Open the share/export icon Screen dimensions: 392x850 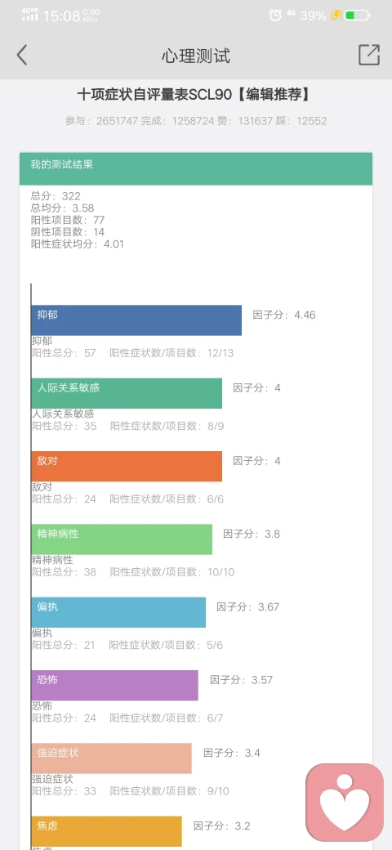pos(368,55)
